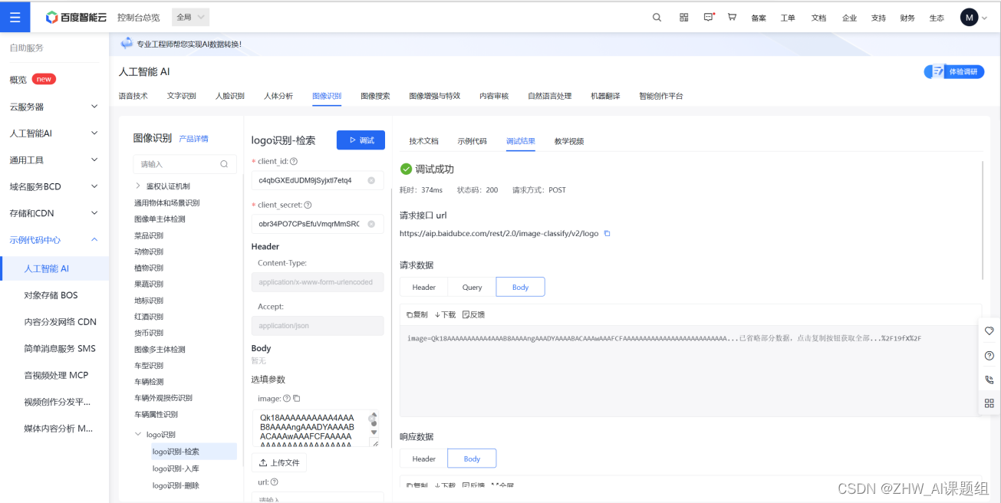Clear the client_secret field value

[x=371, y=224]
